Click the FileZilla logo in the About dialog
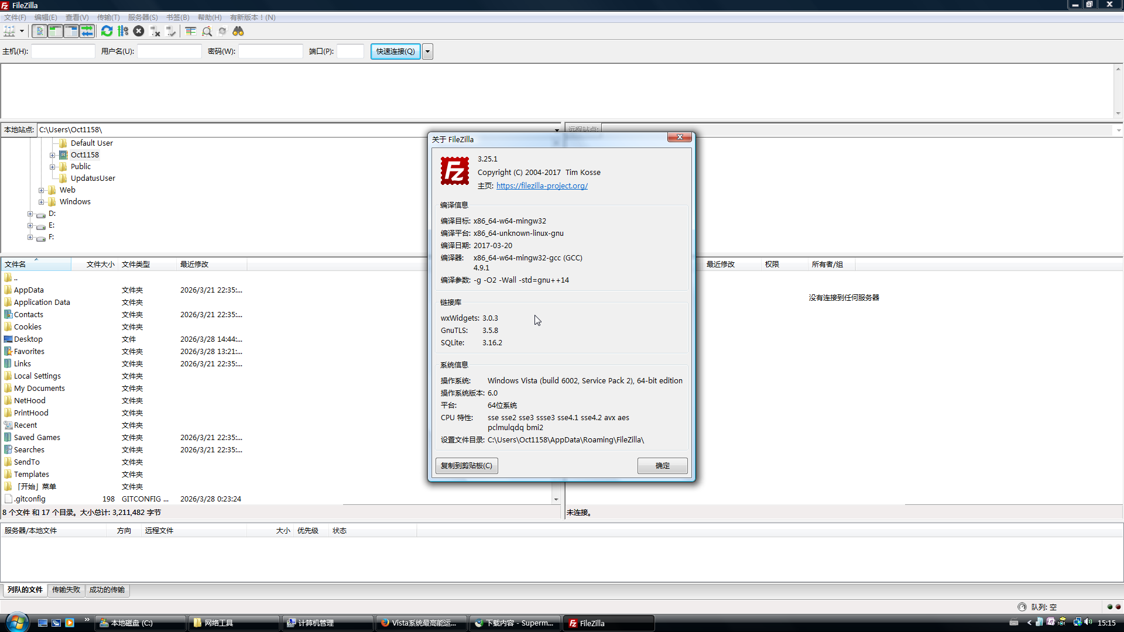Viewport: 1124px width, 632px height. tap(455, 171)
